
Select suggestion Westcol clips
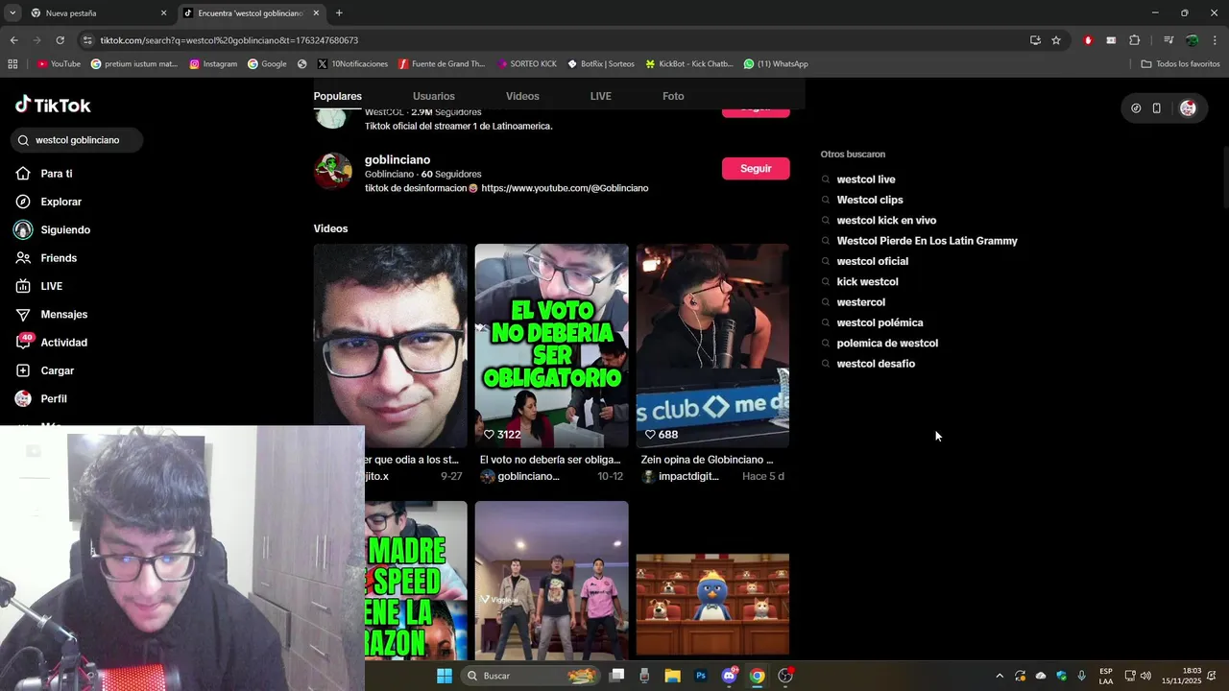tap(870, 200)
